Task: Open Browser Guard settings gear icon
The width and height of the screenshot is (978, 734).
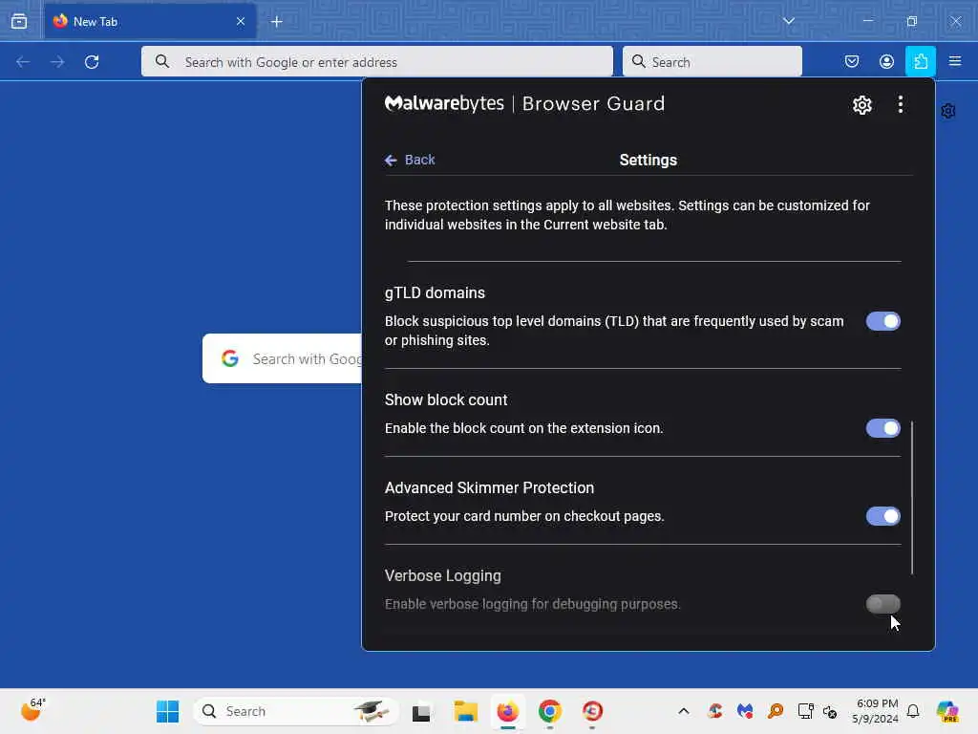Action: 862,105
